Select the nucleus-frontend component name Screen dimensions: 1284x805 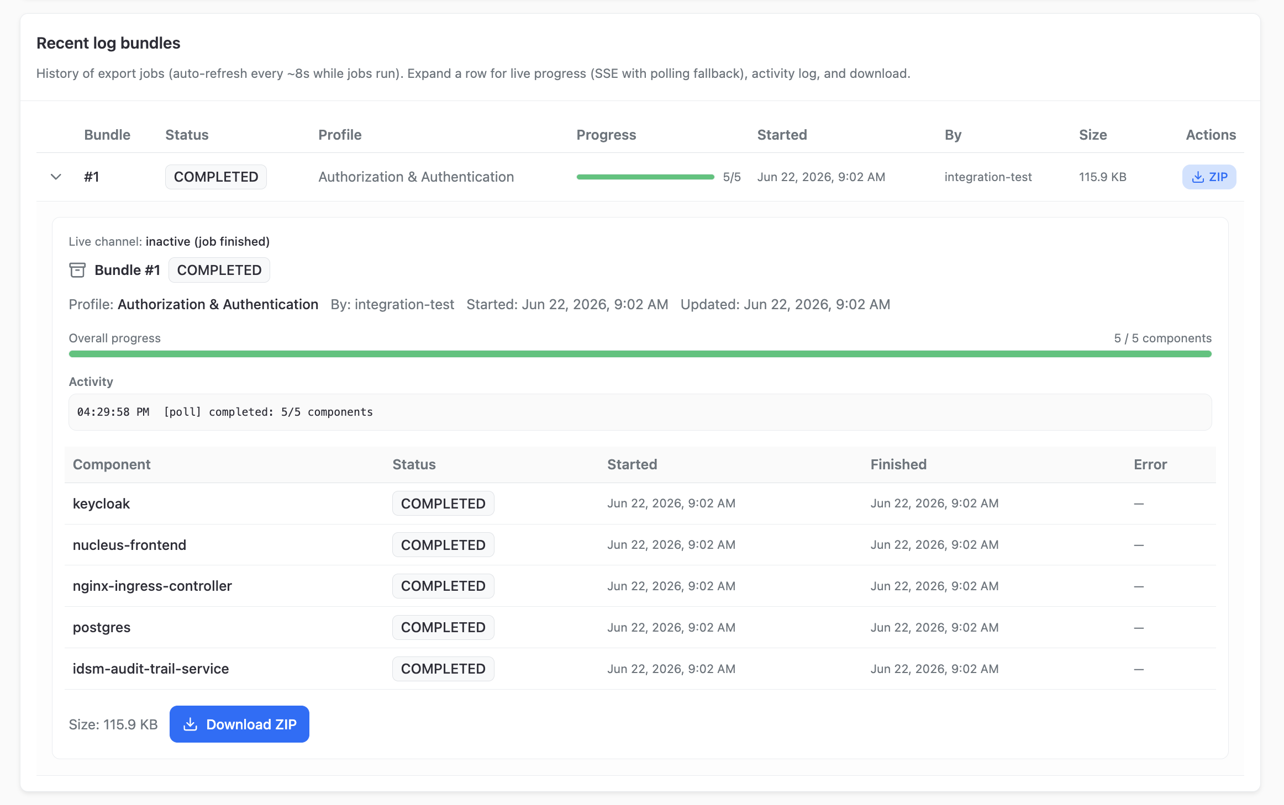click(129, 545)
